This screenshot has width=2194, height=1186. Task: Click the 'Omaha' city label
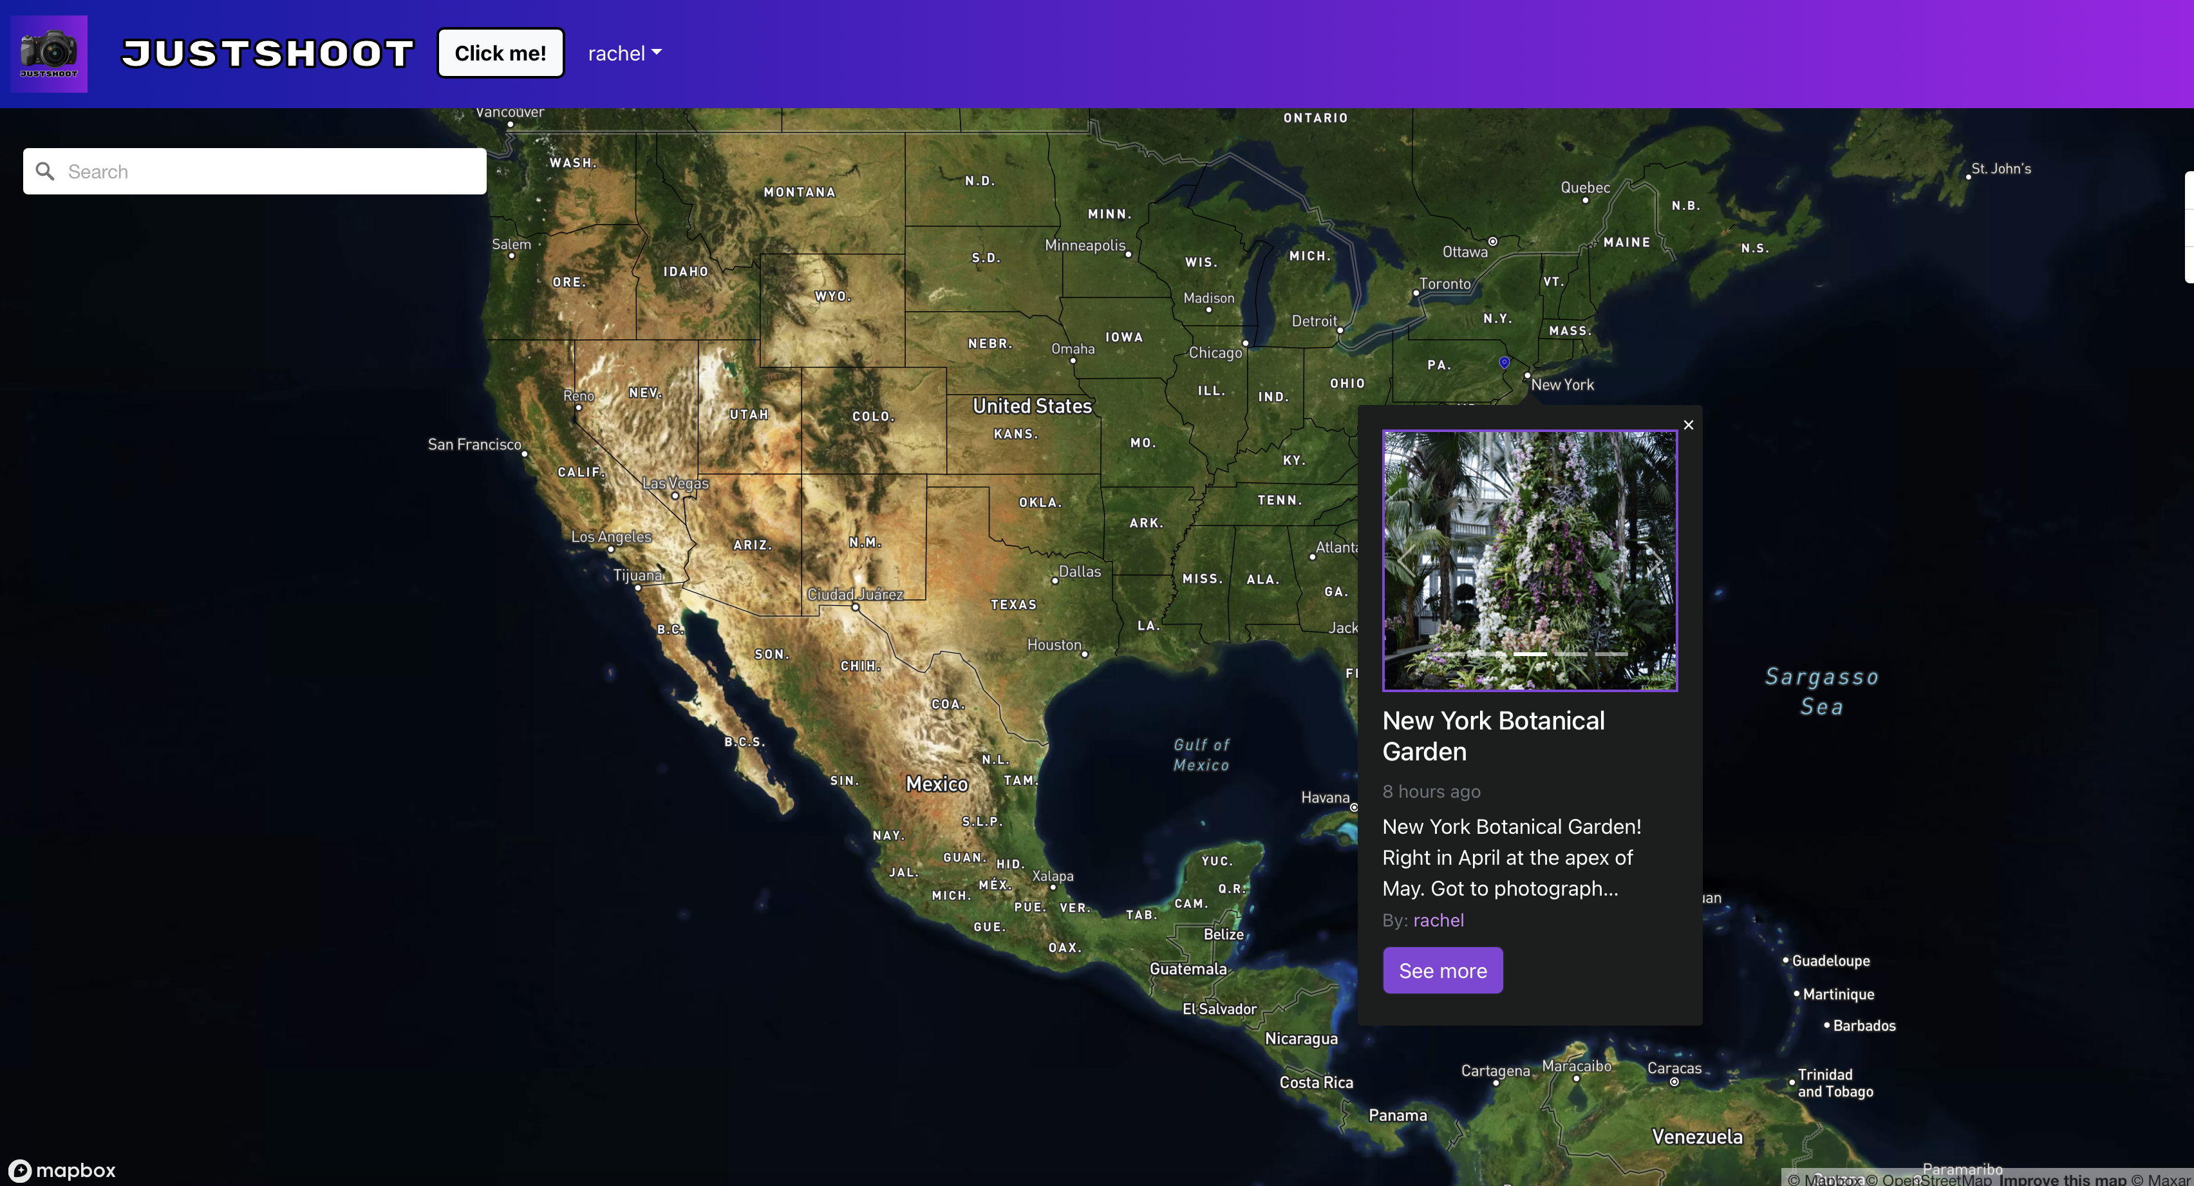tap(1073, 348)
